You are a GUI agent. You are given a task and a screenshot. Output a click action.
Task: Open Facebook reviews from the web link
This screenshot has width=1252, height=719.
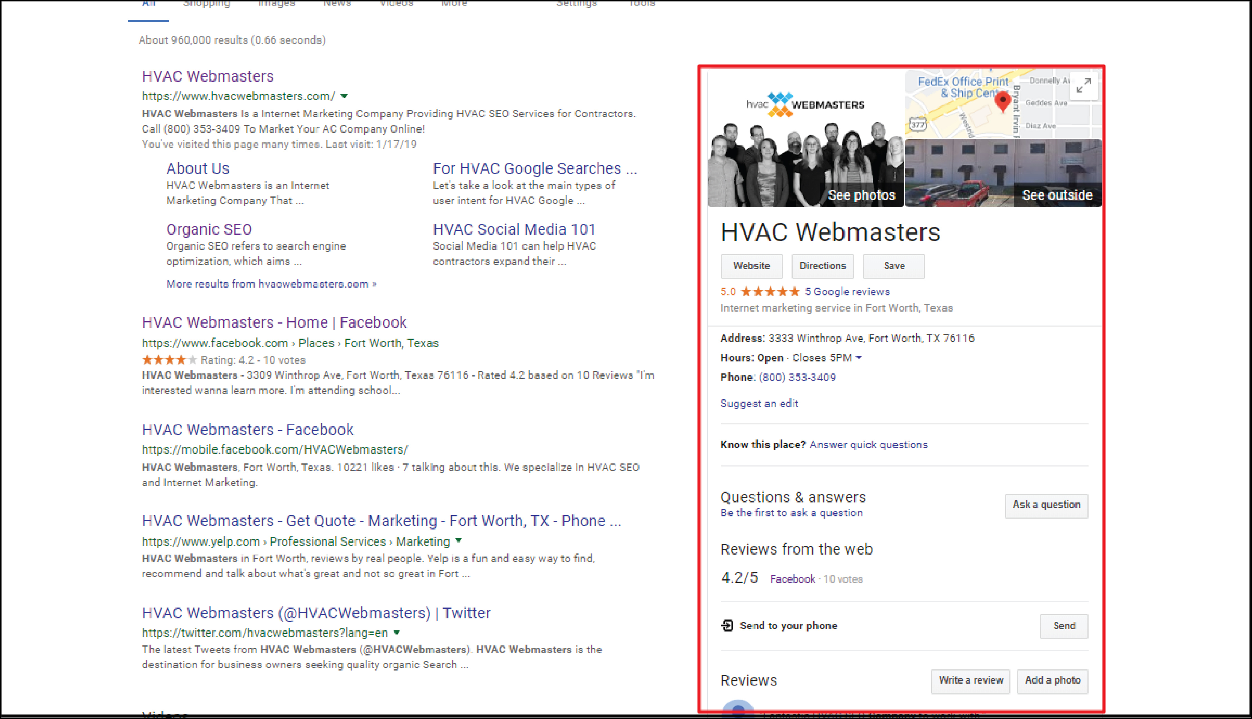pyautogui.click(x=792, y=579)
